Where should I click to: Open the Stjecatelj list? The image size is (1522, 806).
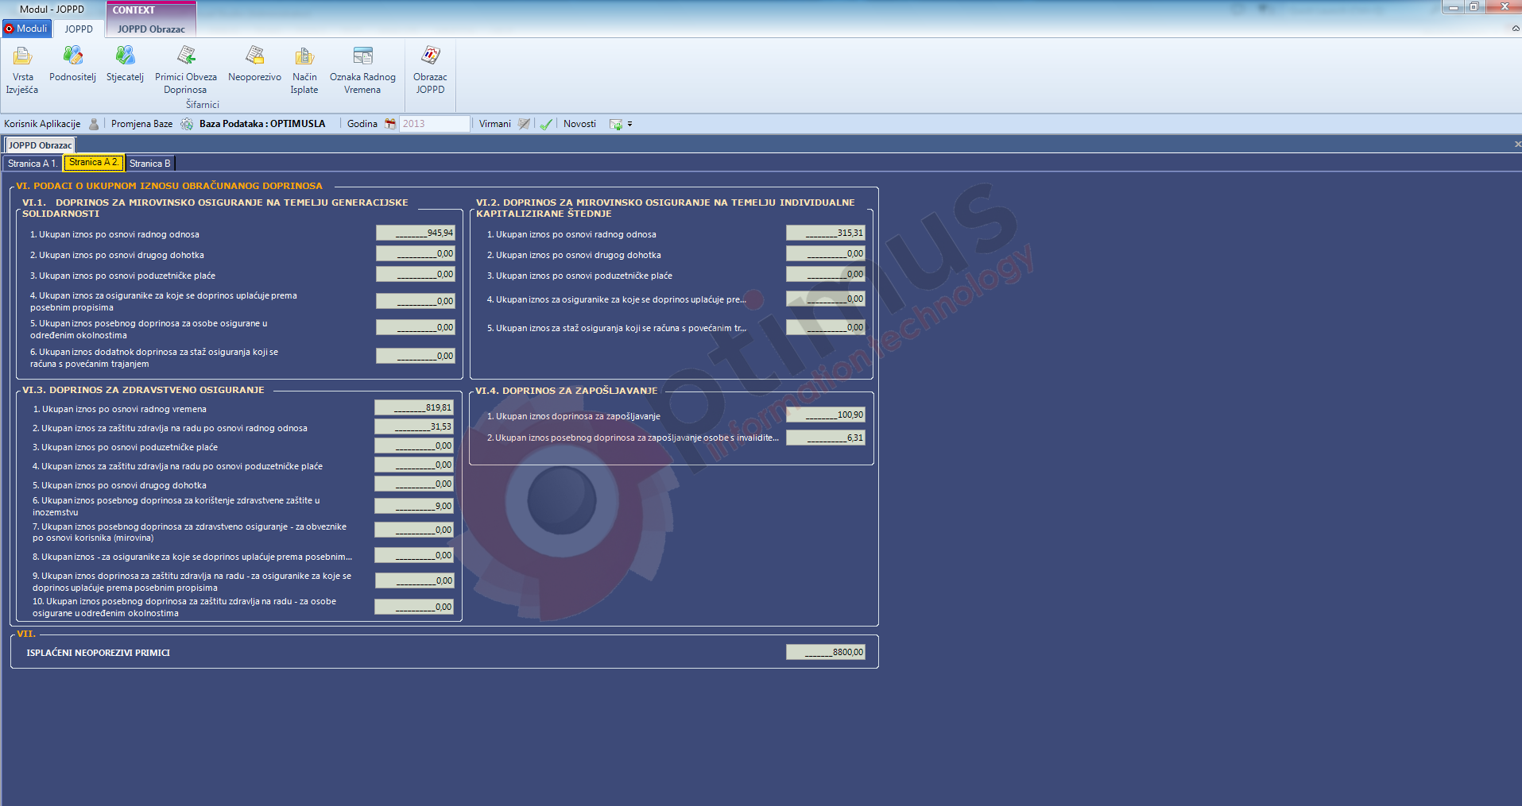coord(125,56)
